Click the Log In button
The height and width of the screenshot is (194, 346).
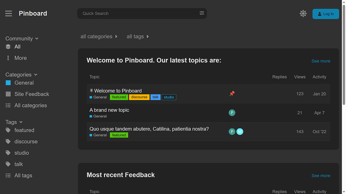325,14
